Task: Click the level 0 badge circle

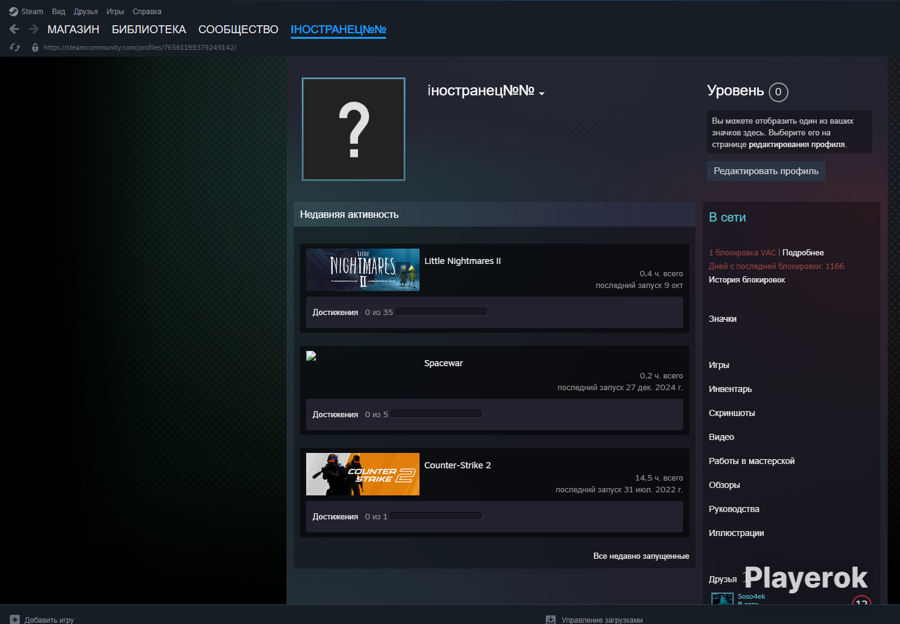Action: (778, 92)
